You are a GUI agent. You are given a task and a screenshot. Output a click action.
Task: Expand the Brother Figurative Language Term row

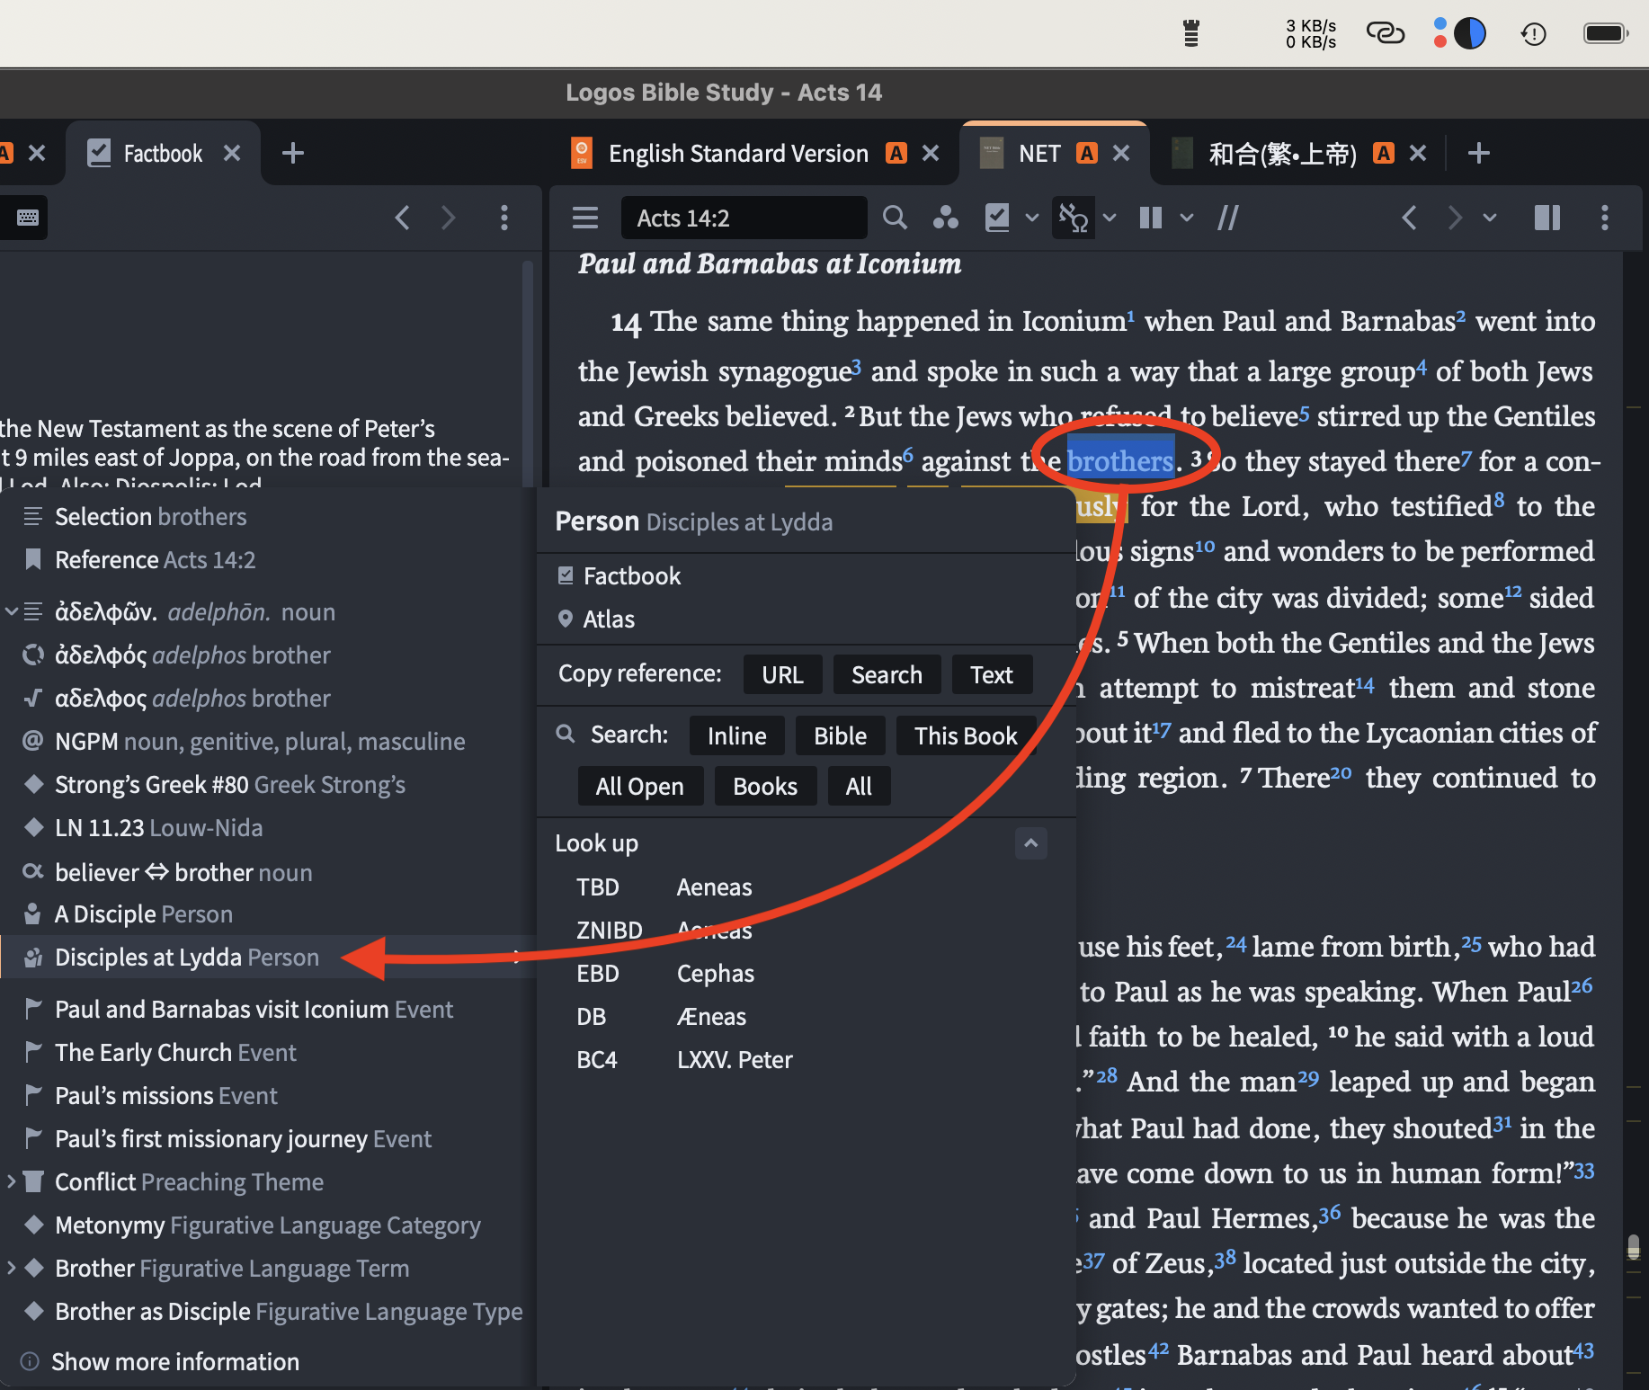pos(12,1268)
